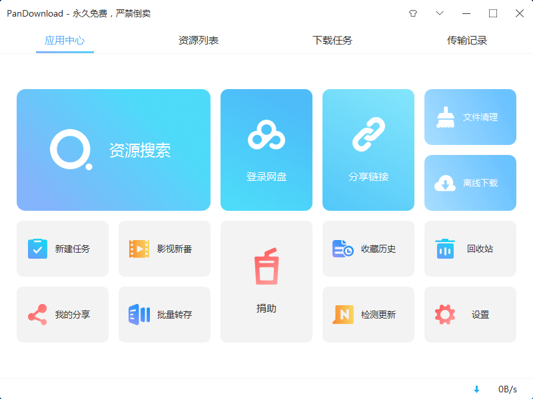View 我的分享 shared items

tap(63, 315)
